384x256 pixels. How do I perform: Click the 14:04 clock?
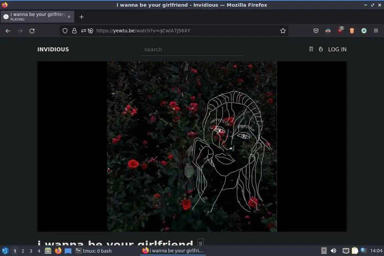coord(376,251)
